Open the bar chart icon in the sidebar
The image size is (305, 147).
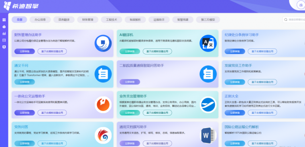point(4,33)
